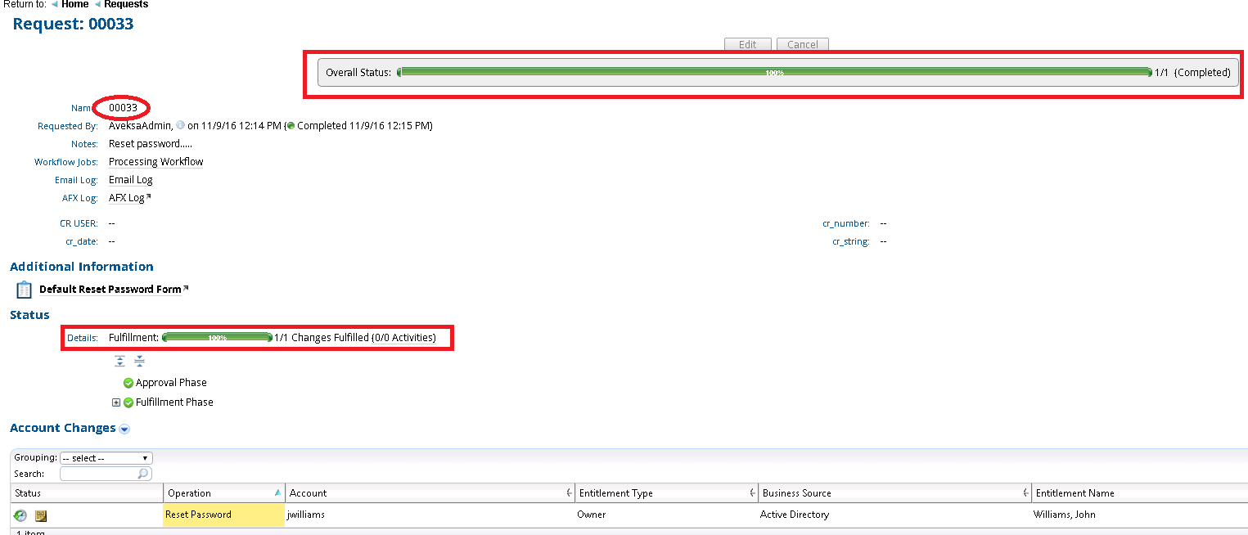This screenshot has width=1248, height=535.
Task: Open the Processing Workflow link
Action: pyautogui.click(x=155, y=162)
